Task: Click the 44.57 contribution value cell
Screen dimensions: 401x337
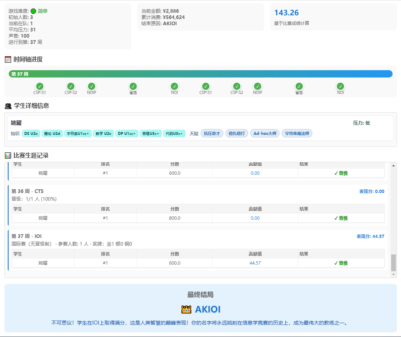Action: [x=255, y=263]
